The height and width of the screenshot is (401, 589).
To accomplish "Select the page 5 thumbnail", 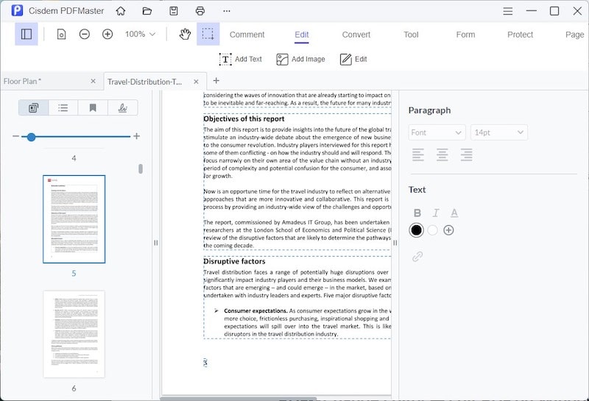I will click(74, 219).
